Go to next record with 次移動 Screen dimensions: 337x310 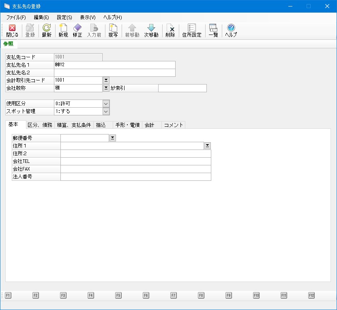tap(151, 31)
